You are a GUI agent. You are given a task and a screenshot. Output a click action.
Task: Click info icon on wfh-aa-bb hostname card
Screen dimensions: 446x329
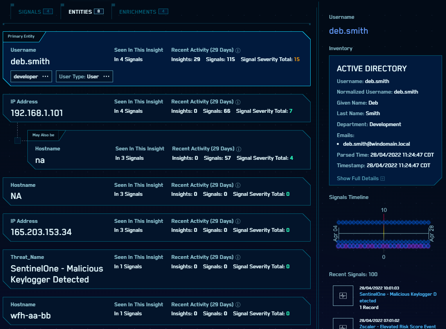[237, 305]
